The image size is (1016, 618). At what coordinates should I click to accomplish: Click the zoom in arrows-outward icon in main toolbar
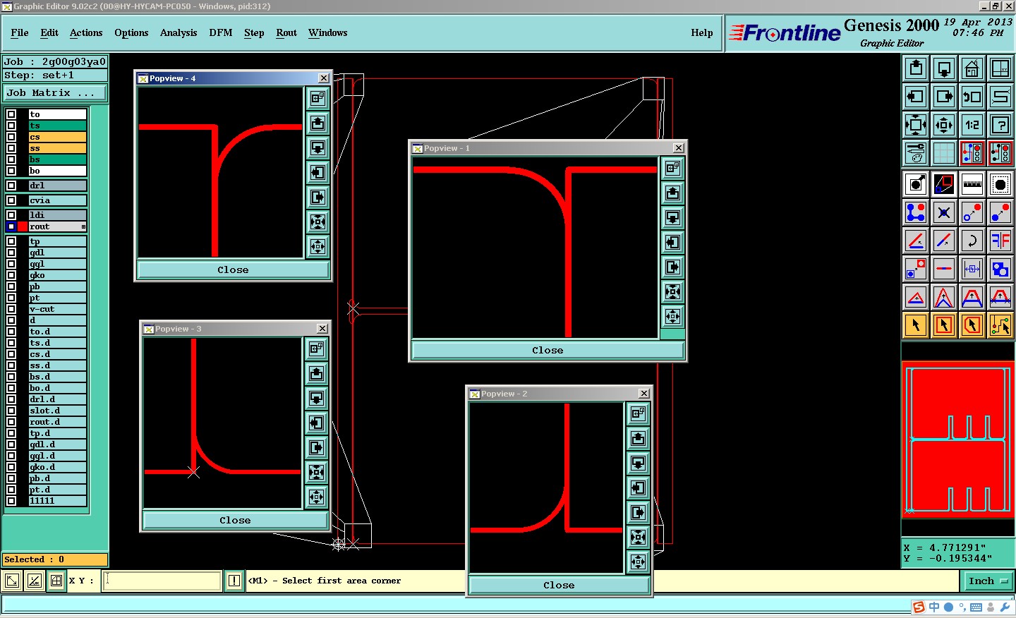(916, 125)
